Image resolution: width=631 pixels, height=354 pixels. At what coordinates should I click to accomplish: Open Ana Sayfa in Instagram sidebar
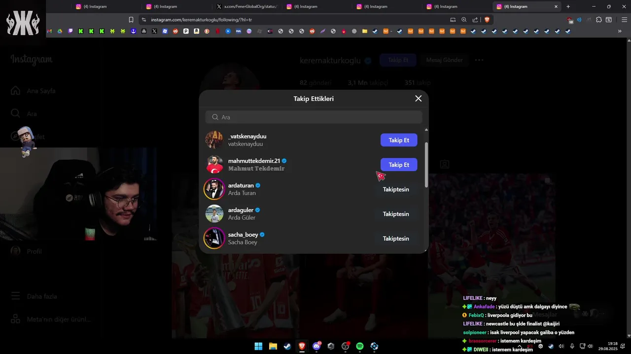click(34, 91)
